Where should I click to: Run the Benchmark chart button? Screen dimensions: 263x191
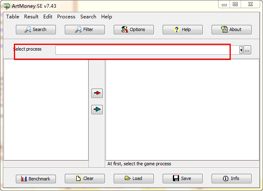click(36, 179)
